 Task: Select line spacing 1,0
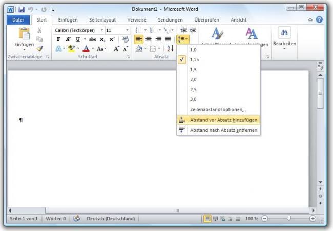pos(218,50)
